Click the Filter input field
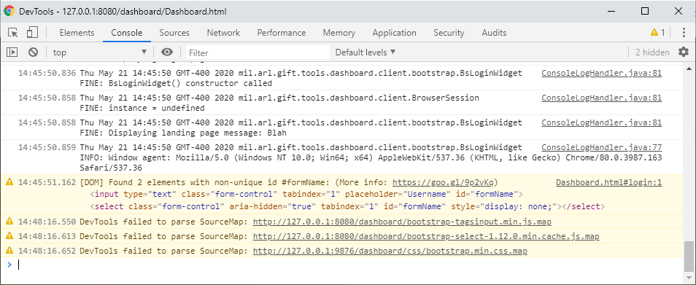 click(258, 52)
